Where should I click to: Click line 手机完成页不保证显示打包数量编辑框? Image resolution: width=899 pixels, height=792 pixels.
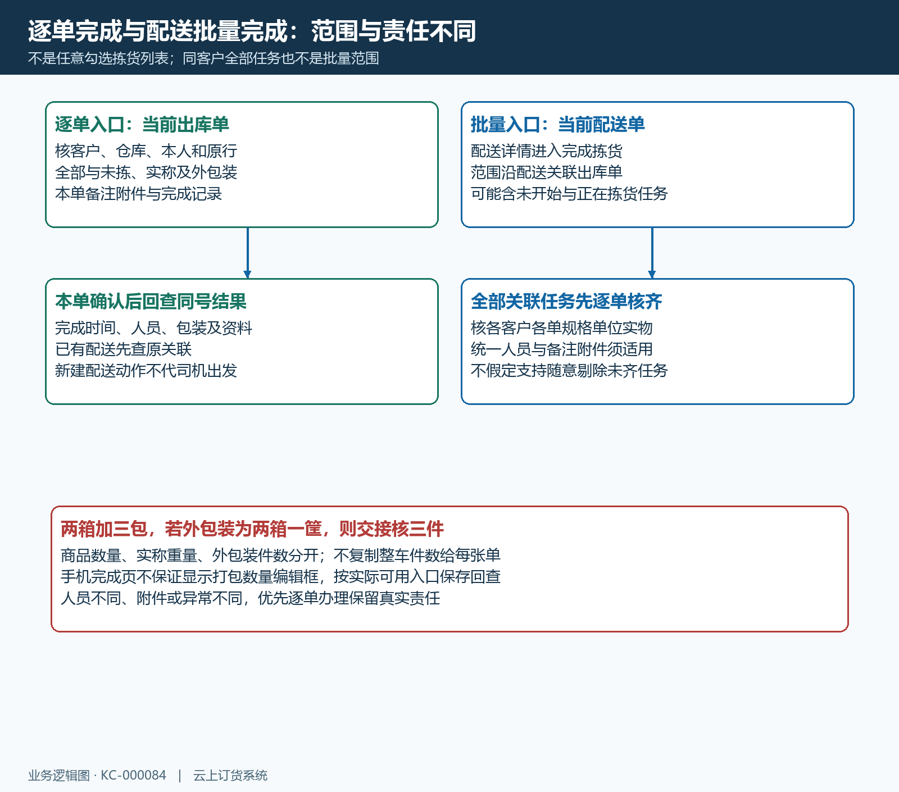(190, 577)
